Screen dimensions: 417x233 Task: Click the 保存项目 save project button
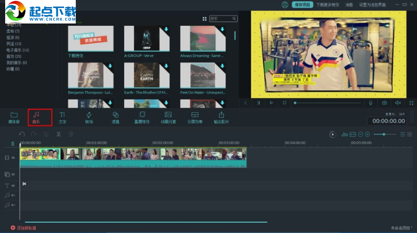302,5
